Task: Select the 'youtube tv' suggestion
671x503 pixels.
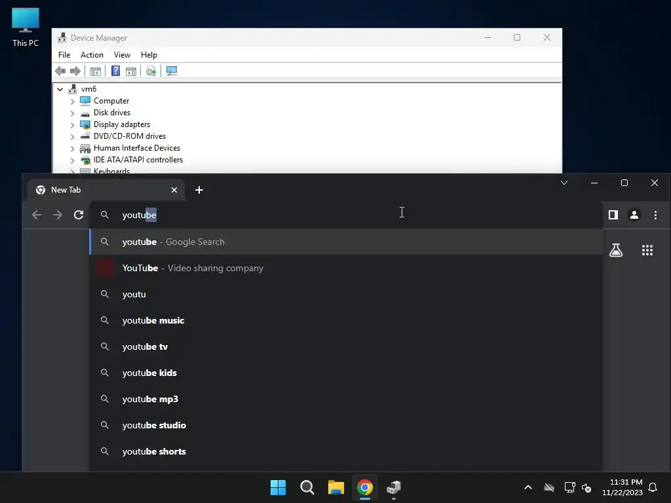Action: pos(346,346)
